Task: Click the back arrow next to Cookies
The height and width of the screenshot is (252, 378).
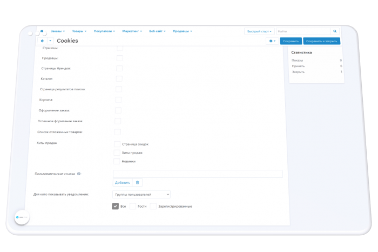Action: pos(42,41)
